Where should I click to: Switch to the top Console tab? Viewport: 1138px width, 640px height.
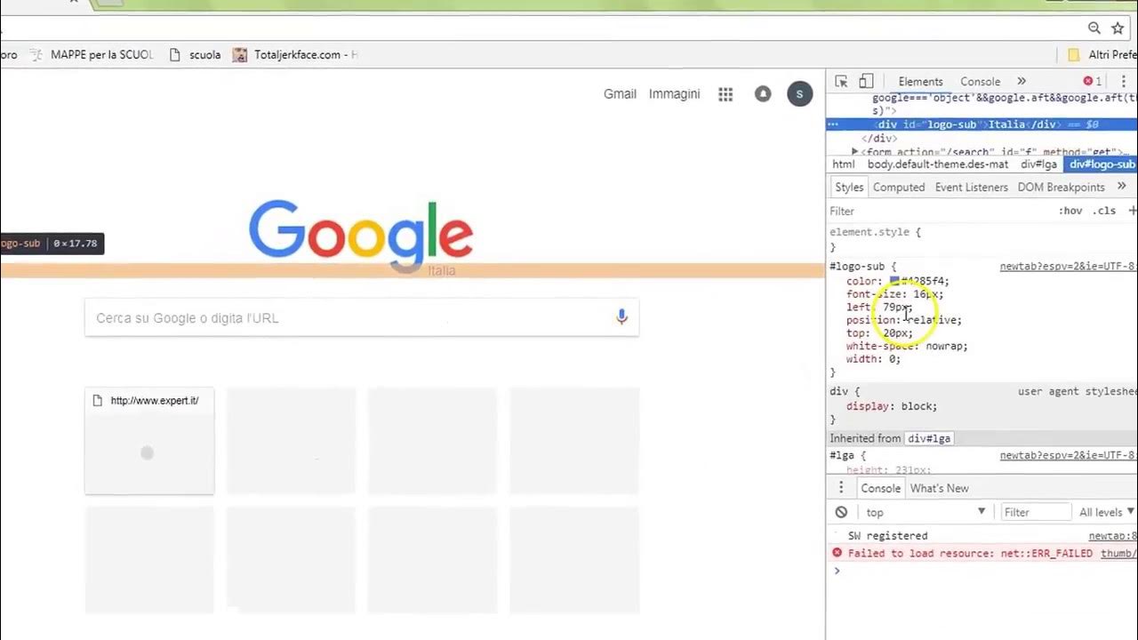point(980,82)
